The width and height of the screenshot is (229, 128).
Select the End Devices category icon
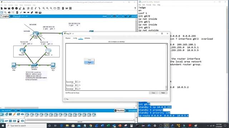pos(6,114)
